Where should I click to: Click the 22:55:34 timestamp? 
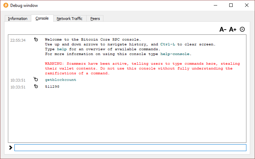[18, 40]
